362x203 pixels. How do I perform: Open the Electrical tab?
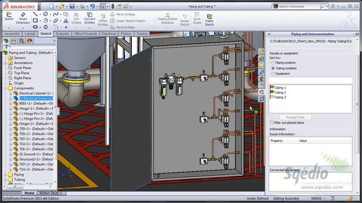109,34
